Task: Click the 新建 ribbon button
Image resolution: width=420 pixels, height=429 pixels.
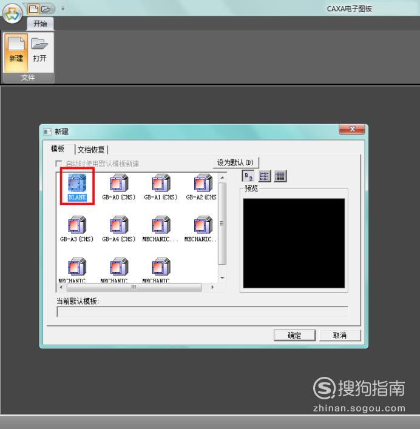Action: pos(16,52)
